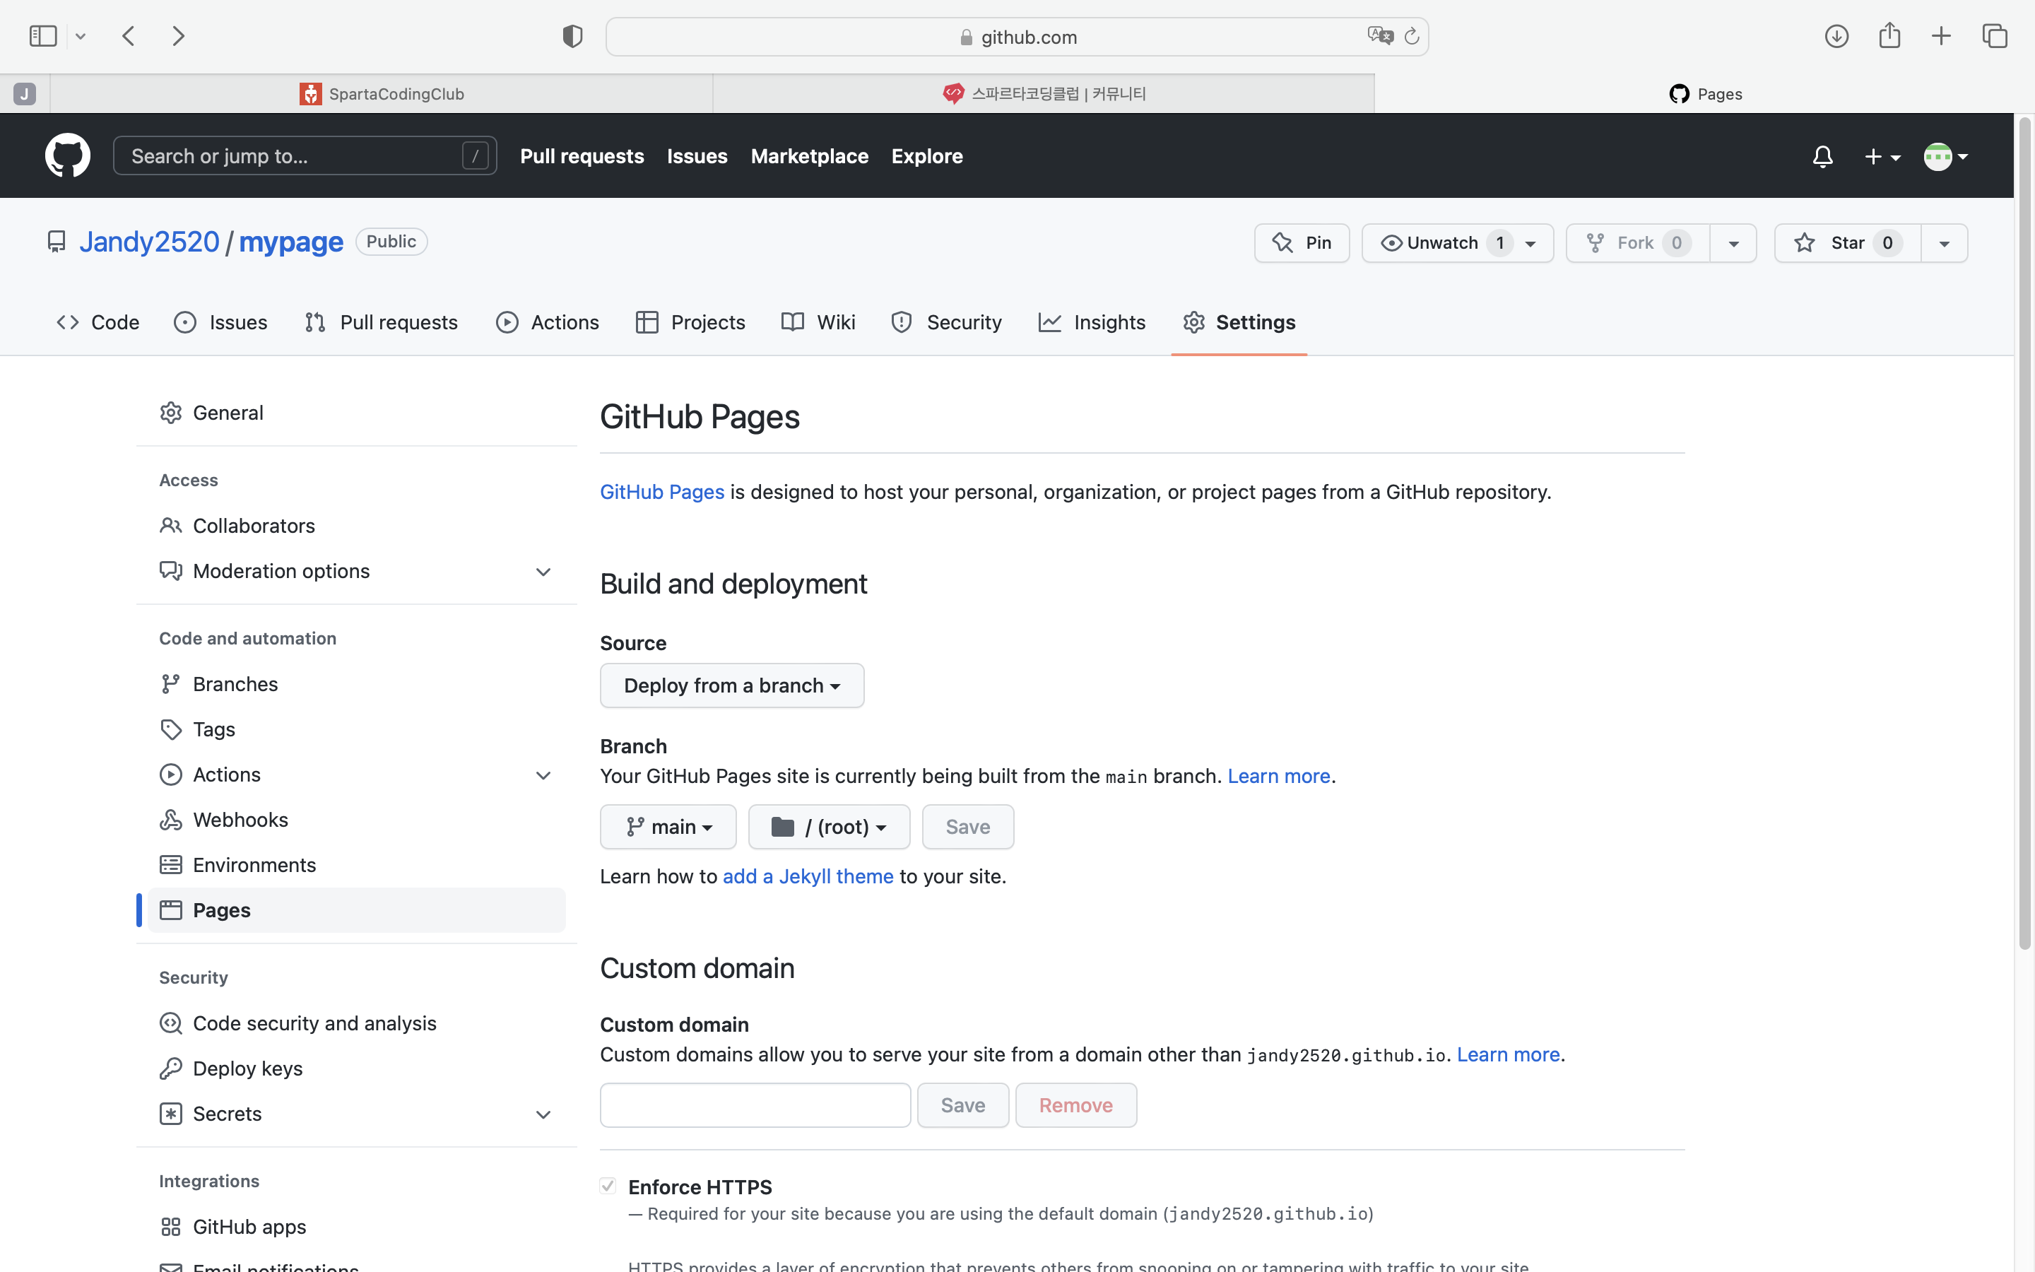Show Safari tab overview icon
This screenshot has width=2035, height=1272.
(1995, 36)
